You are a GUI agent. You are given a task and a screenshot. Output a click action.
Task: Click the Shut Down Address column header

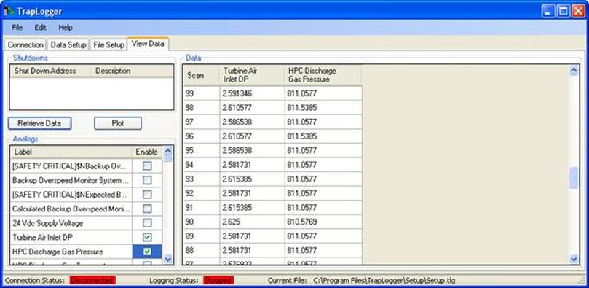[50, 71]
